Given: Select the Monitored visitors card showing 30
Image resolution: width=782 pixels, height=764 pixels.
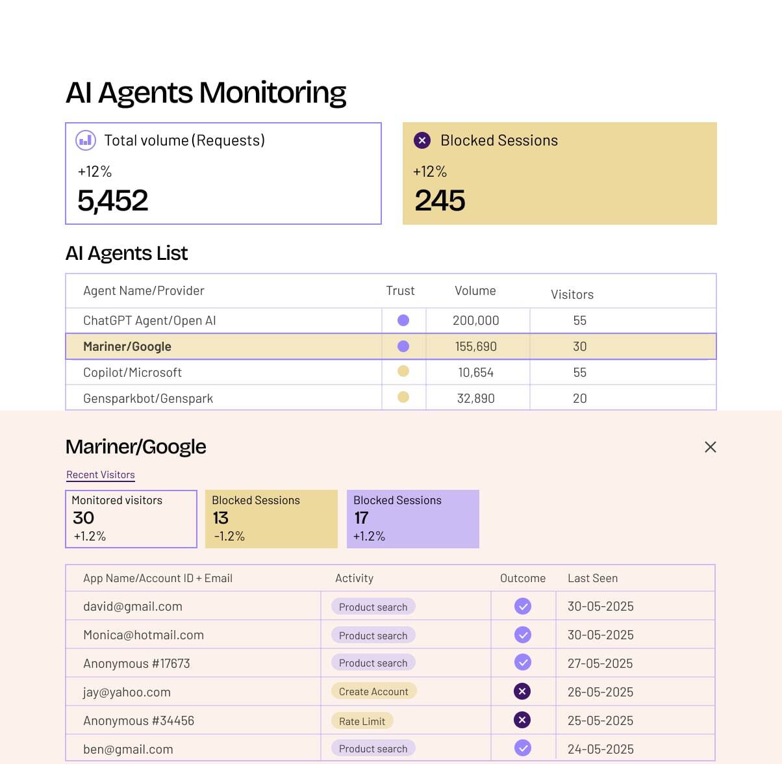Looking at the screenshot, I should coord(131,518).
